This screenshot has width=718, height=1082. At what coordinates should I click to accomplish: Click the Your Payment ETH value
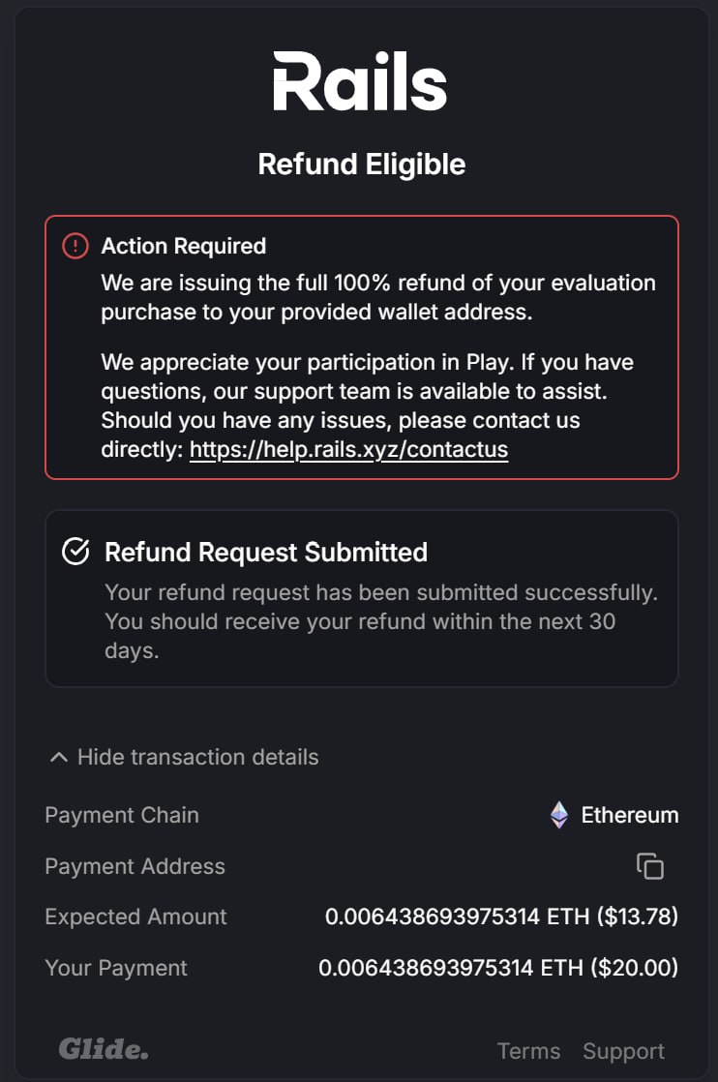pyautogui.click(x=498, y=968)
